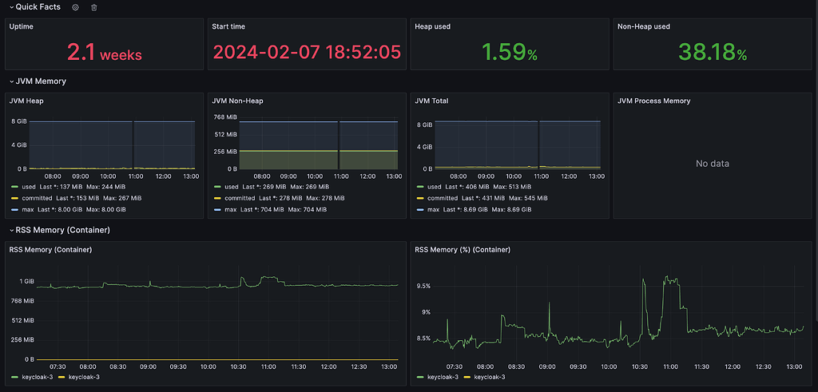Open the Uptime panel title menu
The width and height of the screenshot is (818, 392).
(x=22, y=26)
